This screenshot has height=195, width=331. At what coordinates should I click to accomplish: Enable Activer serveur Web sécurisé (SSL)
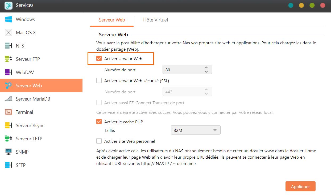(x=99, y=81)
